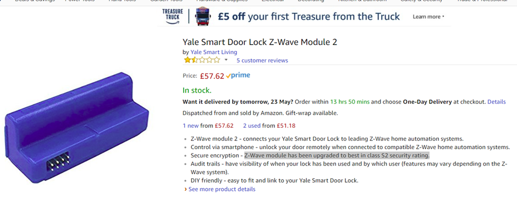The height and width of the screenshot is (198, 517).
Task: Select the 2 used offers link
Action: [251, 126]
